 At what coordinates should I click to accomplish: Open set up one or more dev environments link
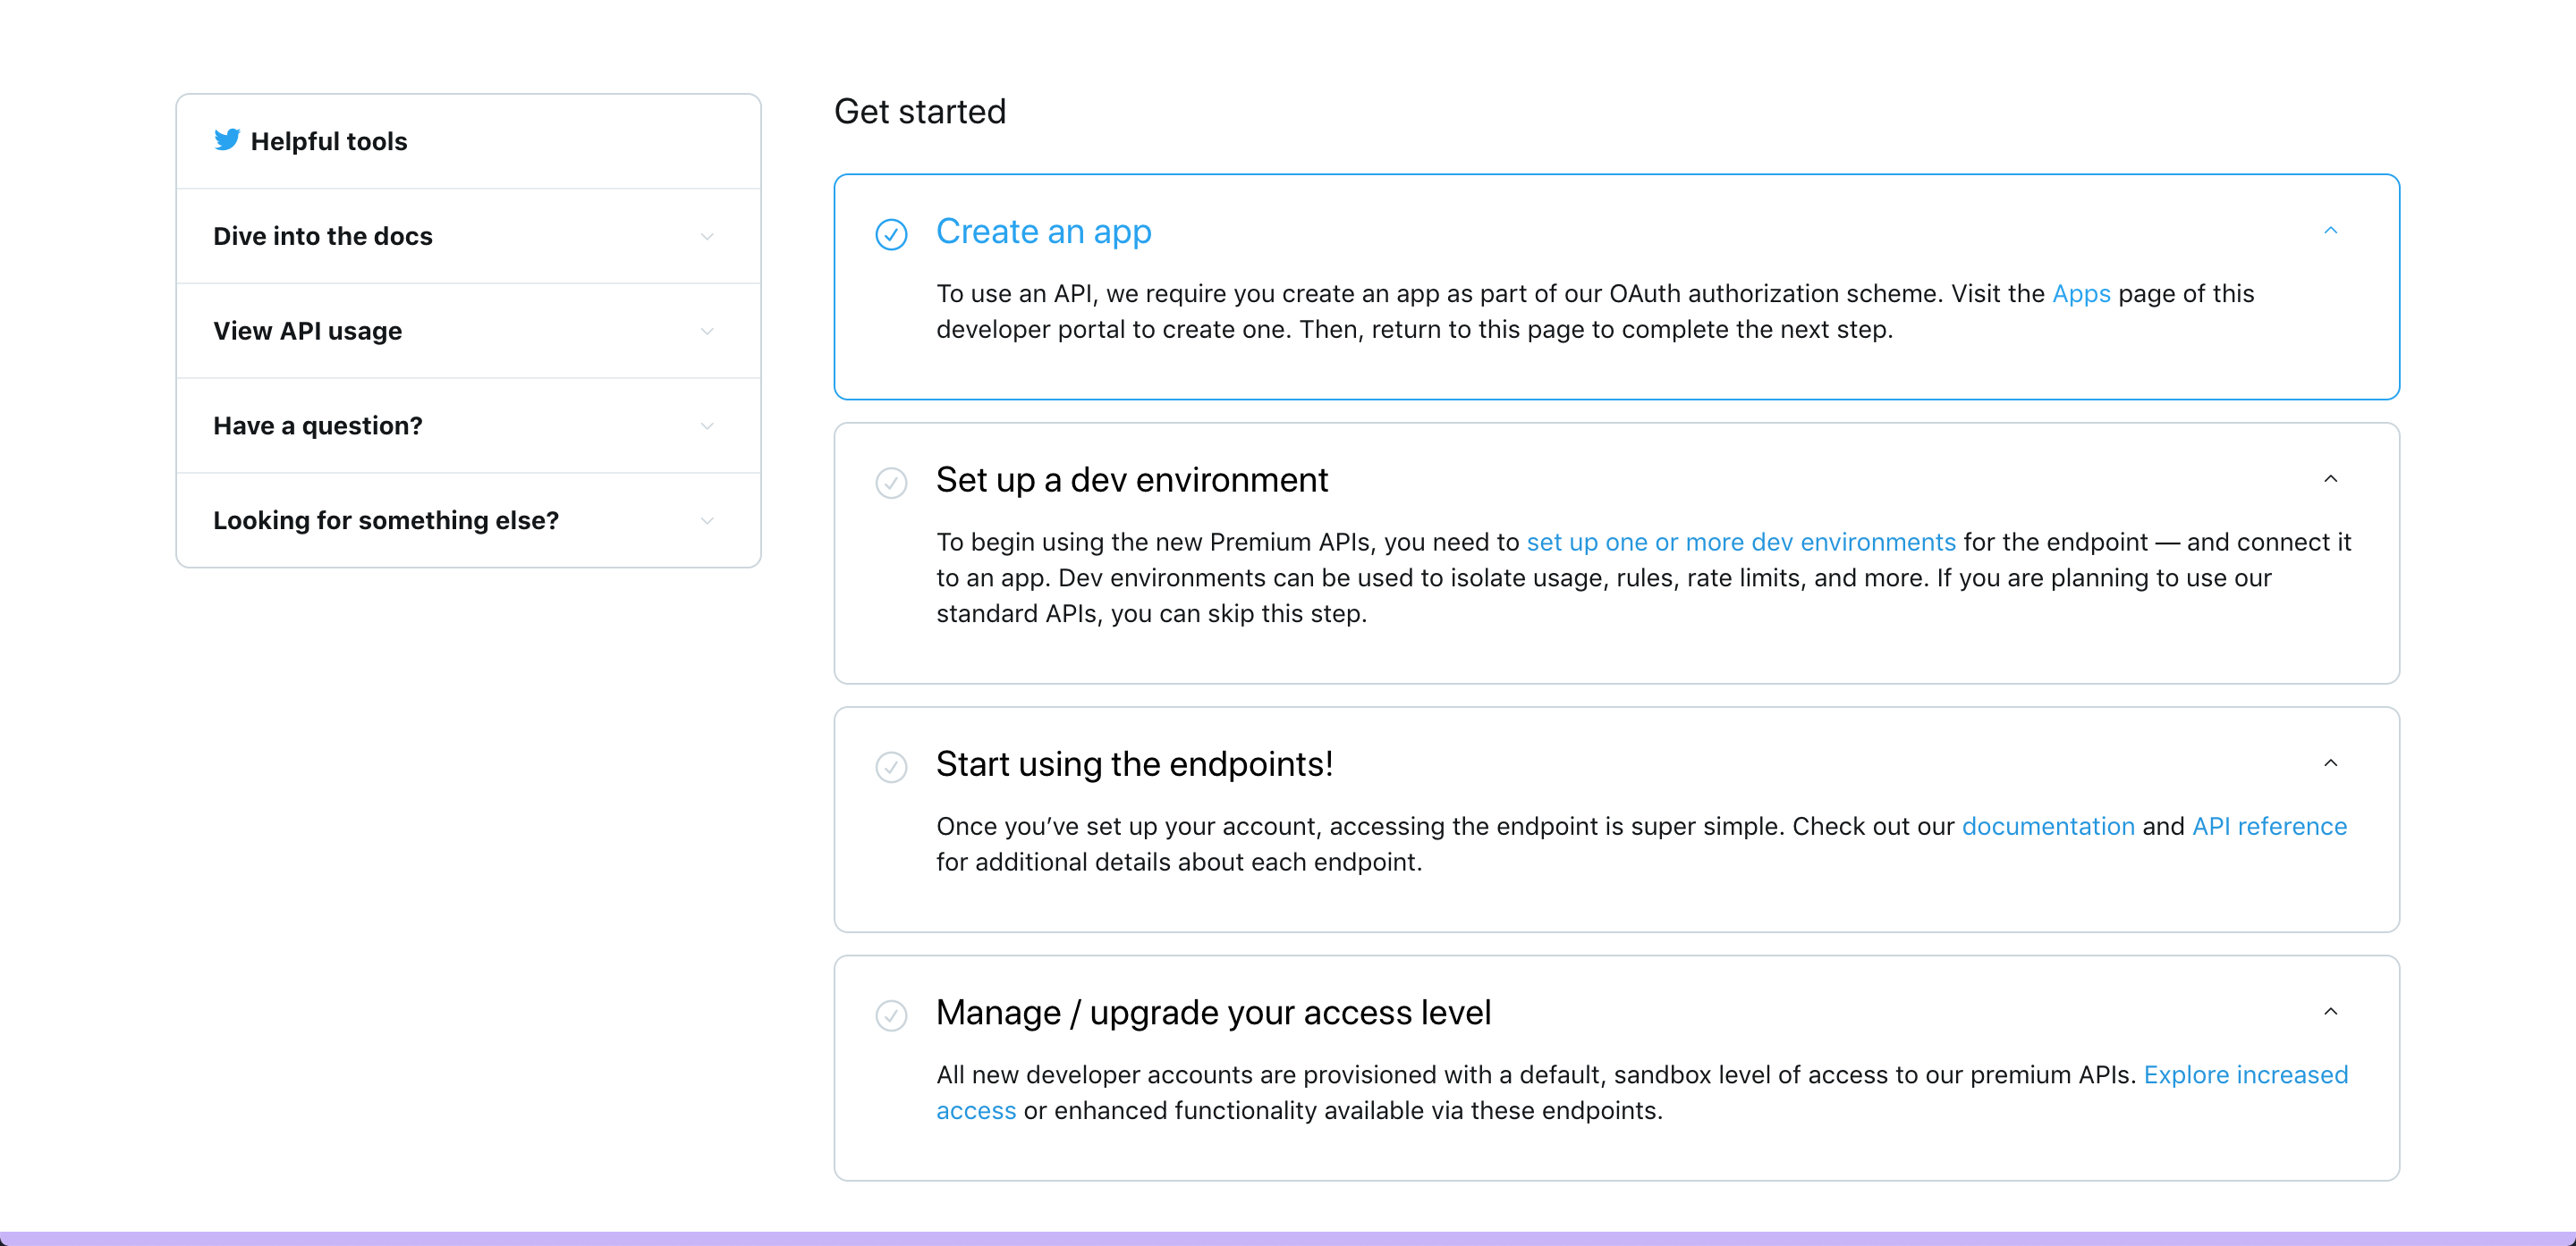pyautogui.click(x=1740, y=543)
